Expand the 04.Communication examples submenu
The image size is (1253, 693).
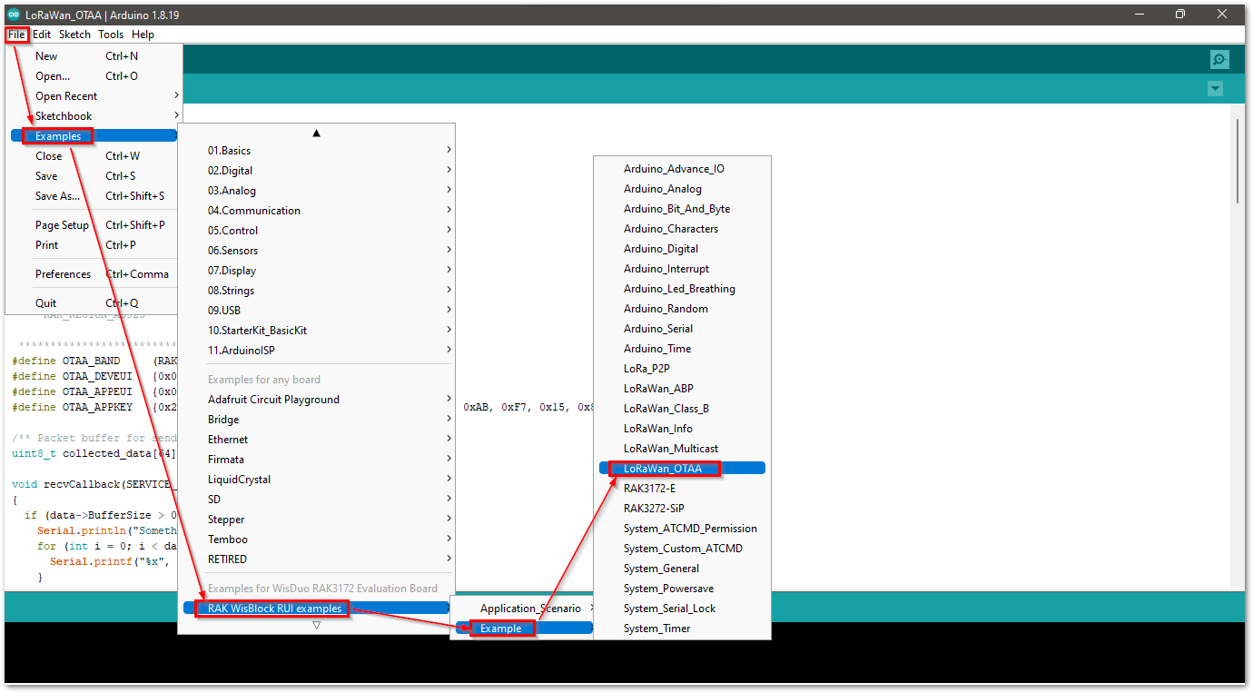(x=316, y=211)
